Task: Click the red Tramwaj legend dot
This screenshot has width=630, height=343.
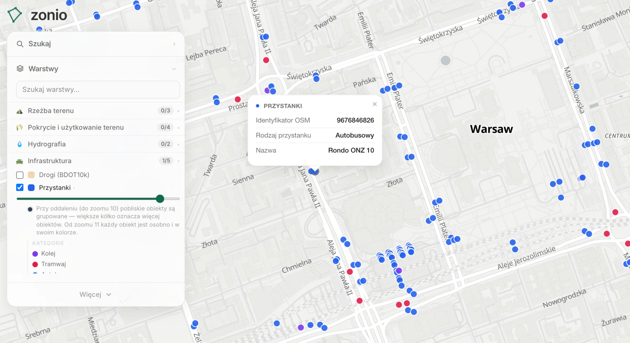Action: [35, 264]
